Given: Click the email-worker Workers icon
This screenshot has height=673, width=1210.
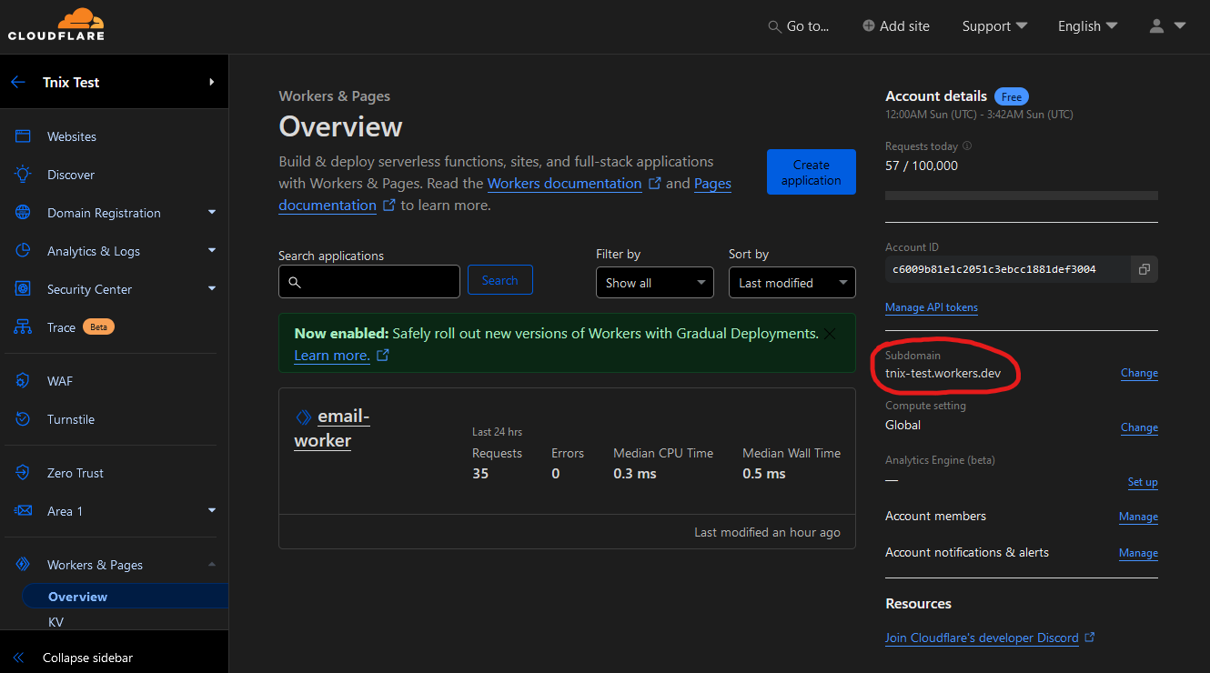Looking at the screenshot, I should tap(304, 417).
